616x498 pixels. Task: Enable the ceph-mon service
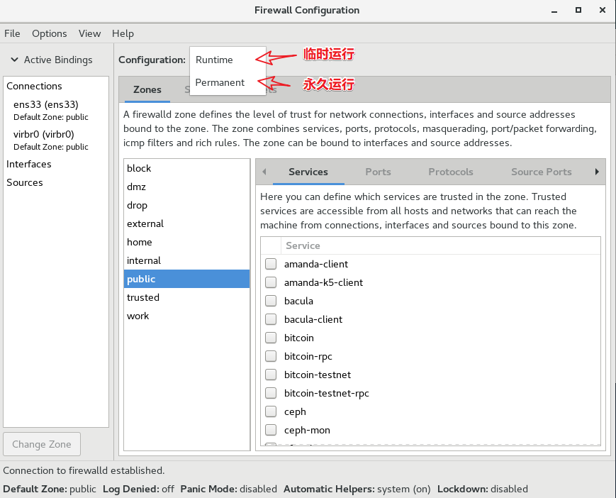point(270,430)
